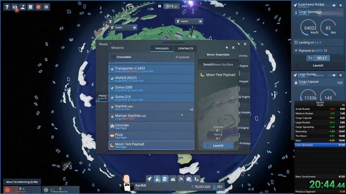The width and height of the screenshot is (346, 194).
Task: Select the ANASIS (9627) payload
Action: 151,79
